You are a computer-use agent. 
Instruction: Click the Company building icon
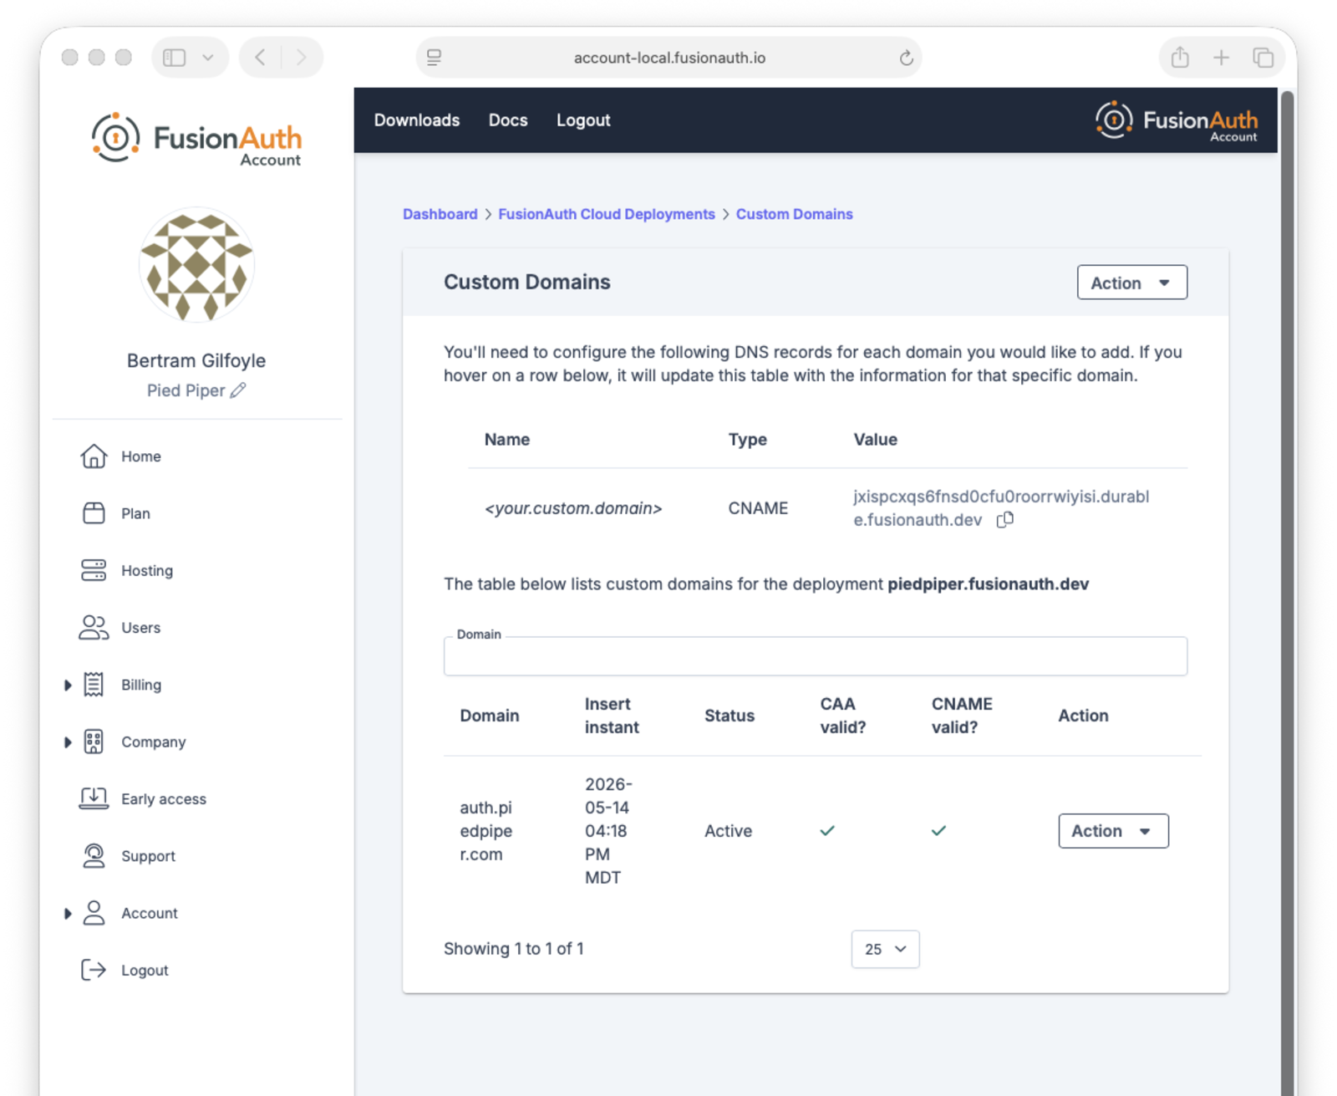click(94, 742)
